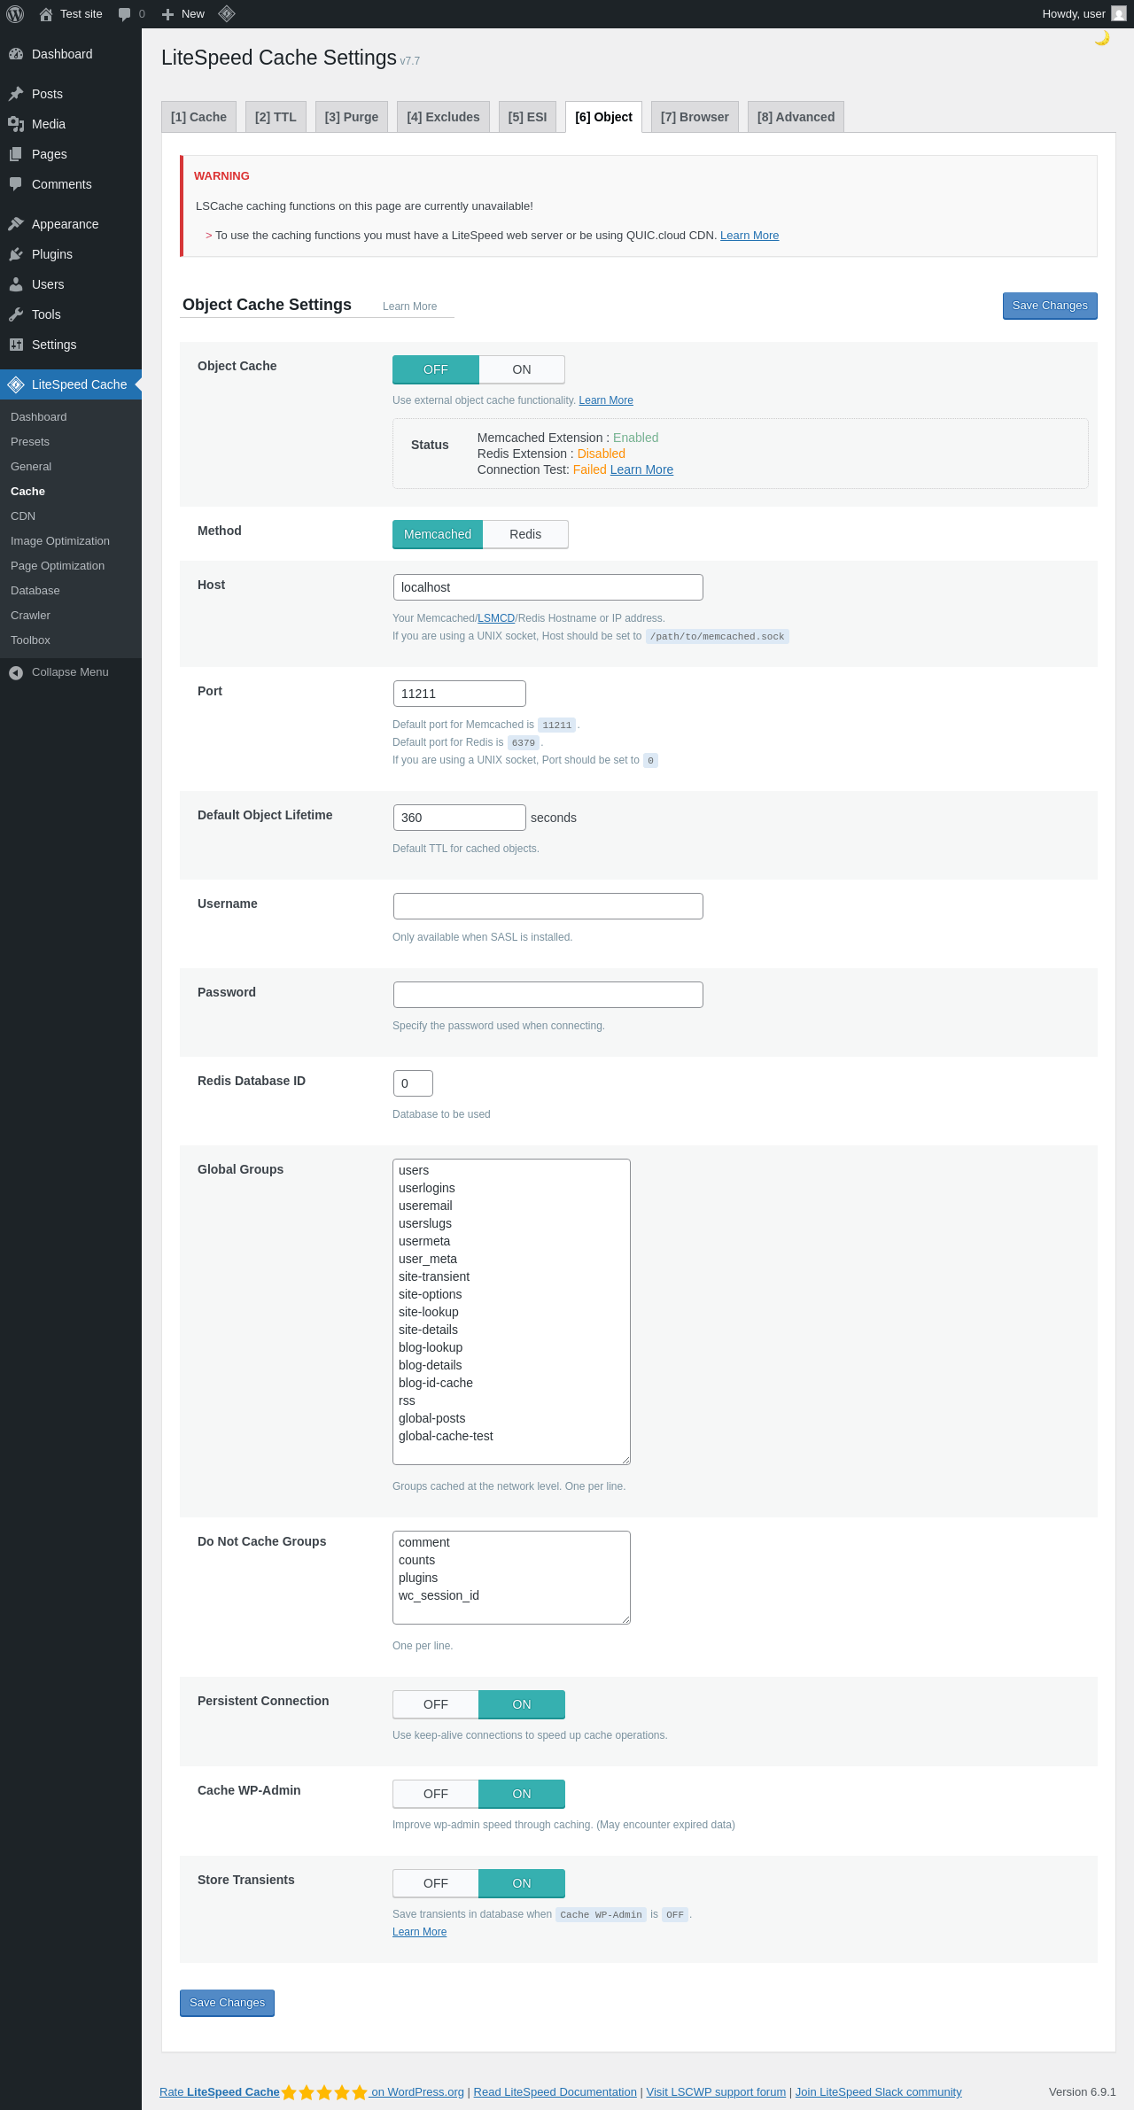Open Image Optimization submenu item
1134x2110 pixels.
click(60, 541)
